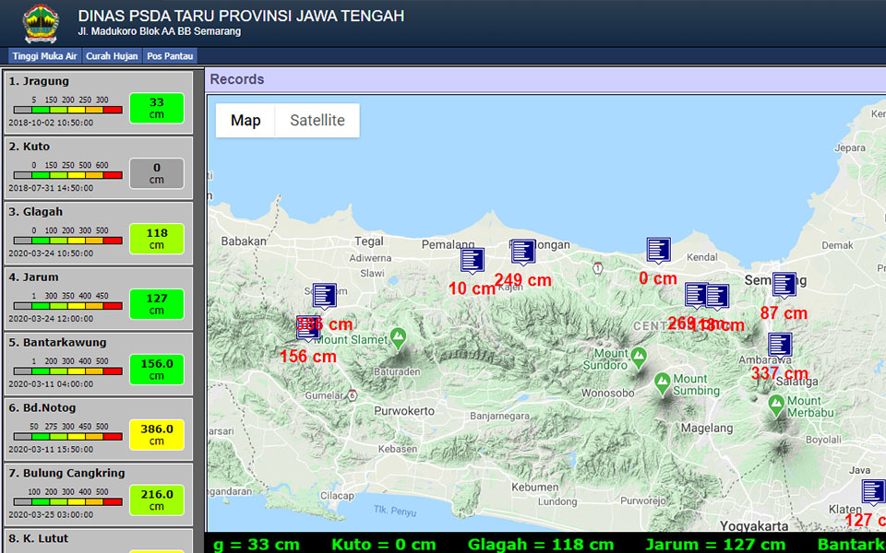
Task: Click the Jragung 33 cm value box
Action: (156, 108)
